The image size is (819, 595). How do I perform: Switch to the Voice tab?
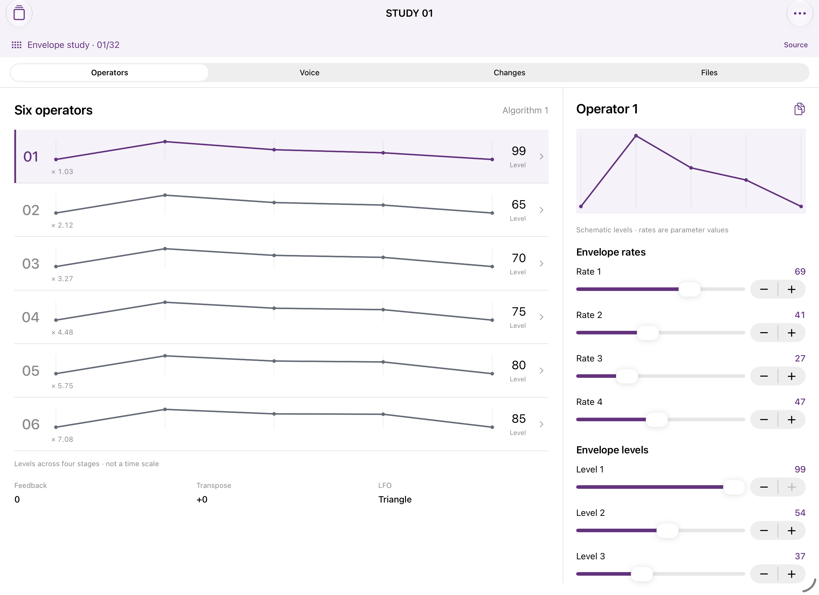pyautogui.click(x=310, y=73)
